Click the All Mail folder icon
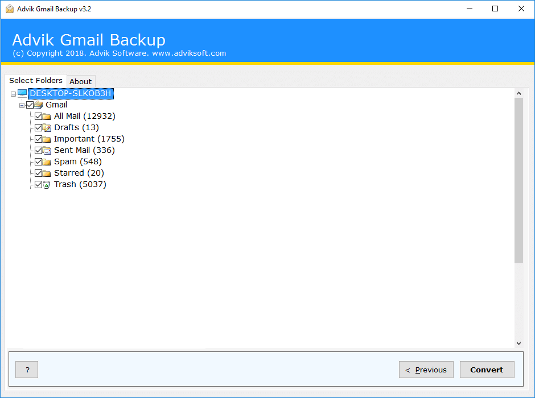The width and height of the screenshot is (535, 398). (x=47, y=117)
